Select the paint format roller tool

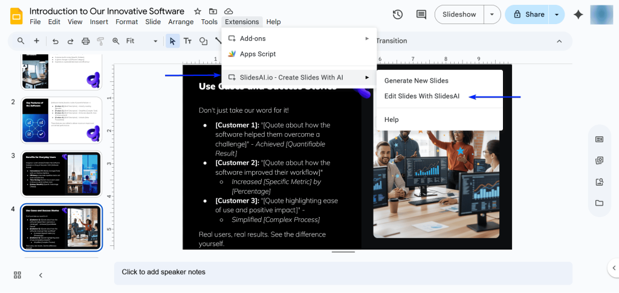[100, 41]
